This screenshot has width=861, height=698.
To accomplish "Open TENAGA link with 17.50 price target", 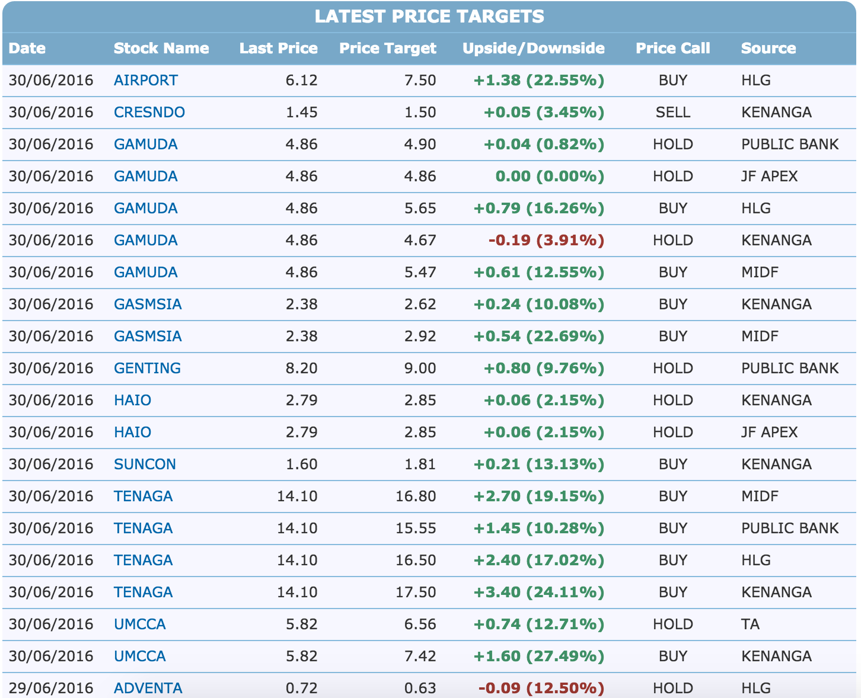I will pos(143,593).
